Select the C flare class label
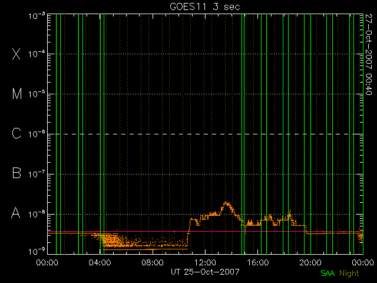The width and height of the screenshot is (377, 283). (x=16, y=133)
